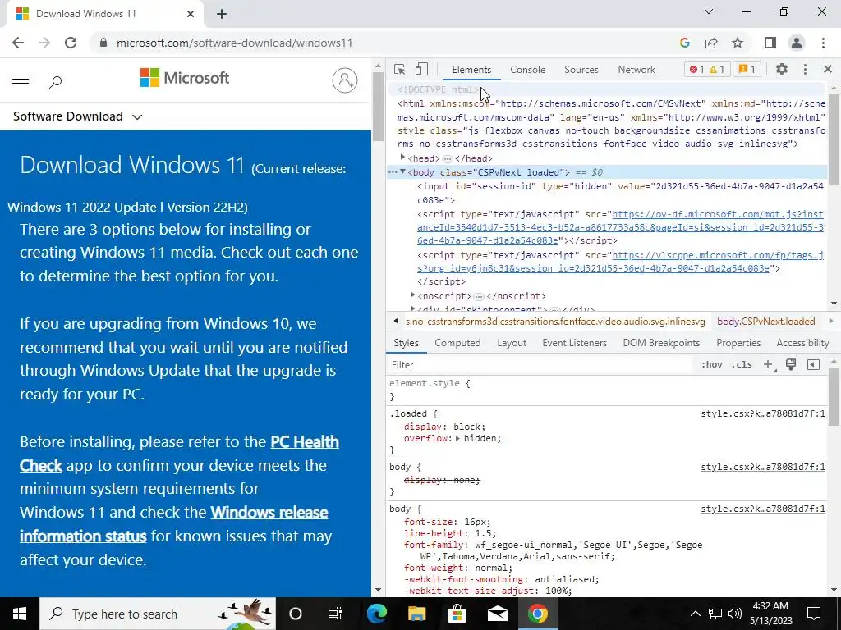Open the issues badge with orange flag
The image size is (841, 630).
click(x=747, y=69)
